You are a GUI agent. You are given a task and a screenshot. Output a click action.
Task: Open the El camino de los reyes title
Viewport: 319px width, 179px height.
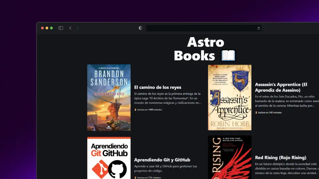click(158, 87)
